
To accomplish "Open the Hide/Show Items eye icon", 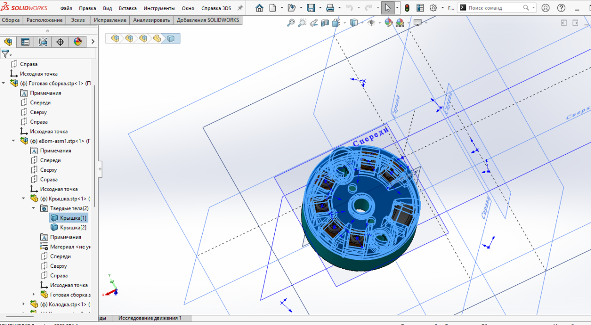I will click(x=371, y=23).
